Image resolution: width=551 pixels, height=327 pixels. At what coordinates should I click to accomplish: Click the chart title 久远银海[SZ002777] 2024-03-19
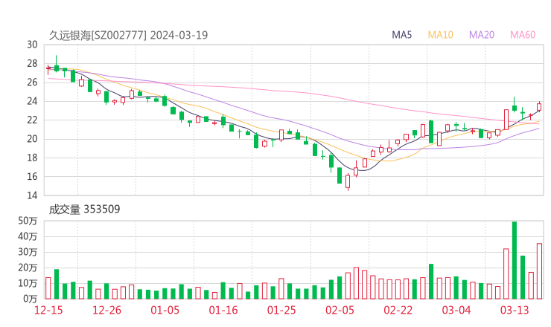128,35
